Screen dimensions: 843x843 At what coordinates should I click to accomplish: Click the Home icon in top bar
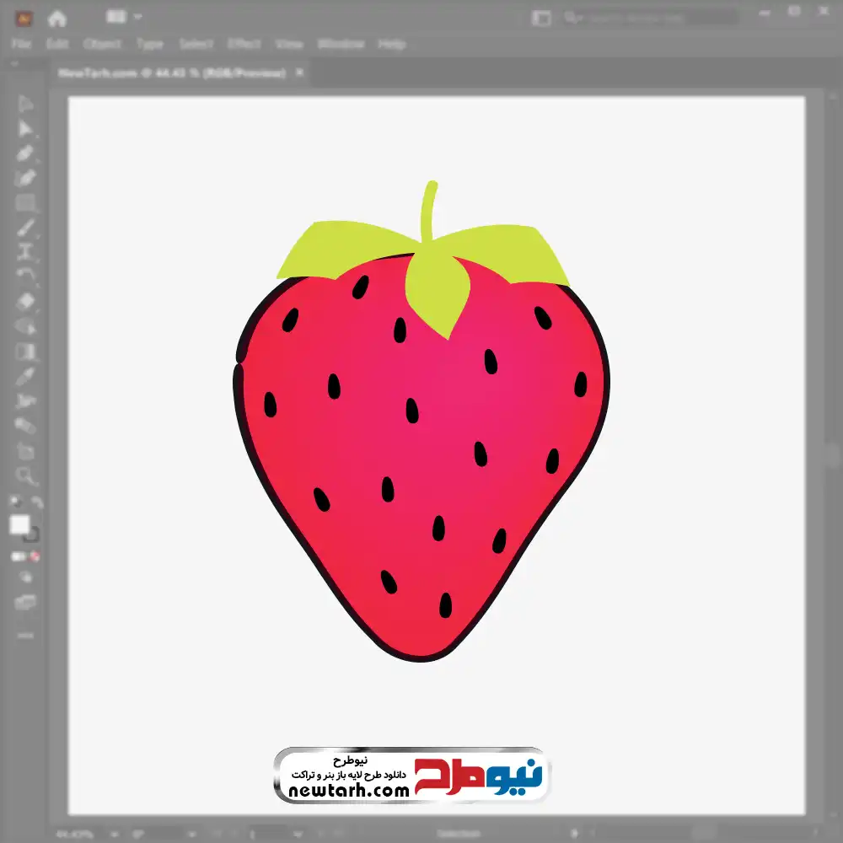57,18
